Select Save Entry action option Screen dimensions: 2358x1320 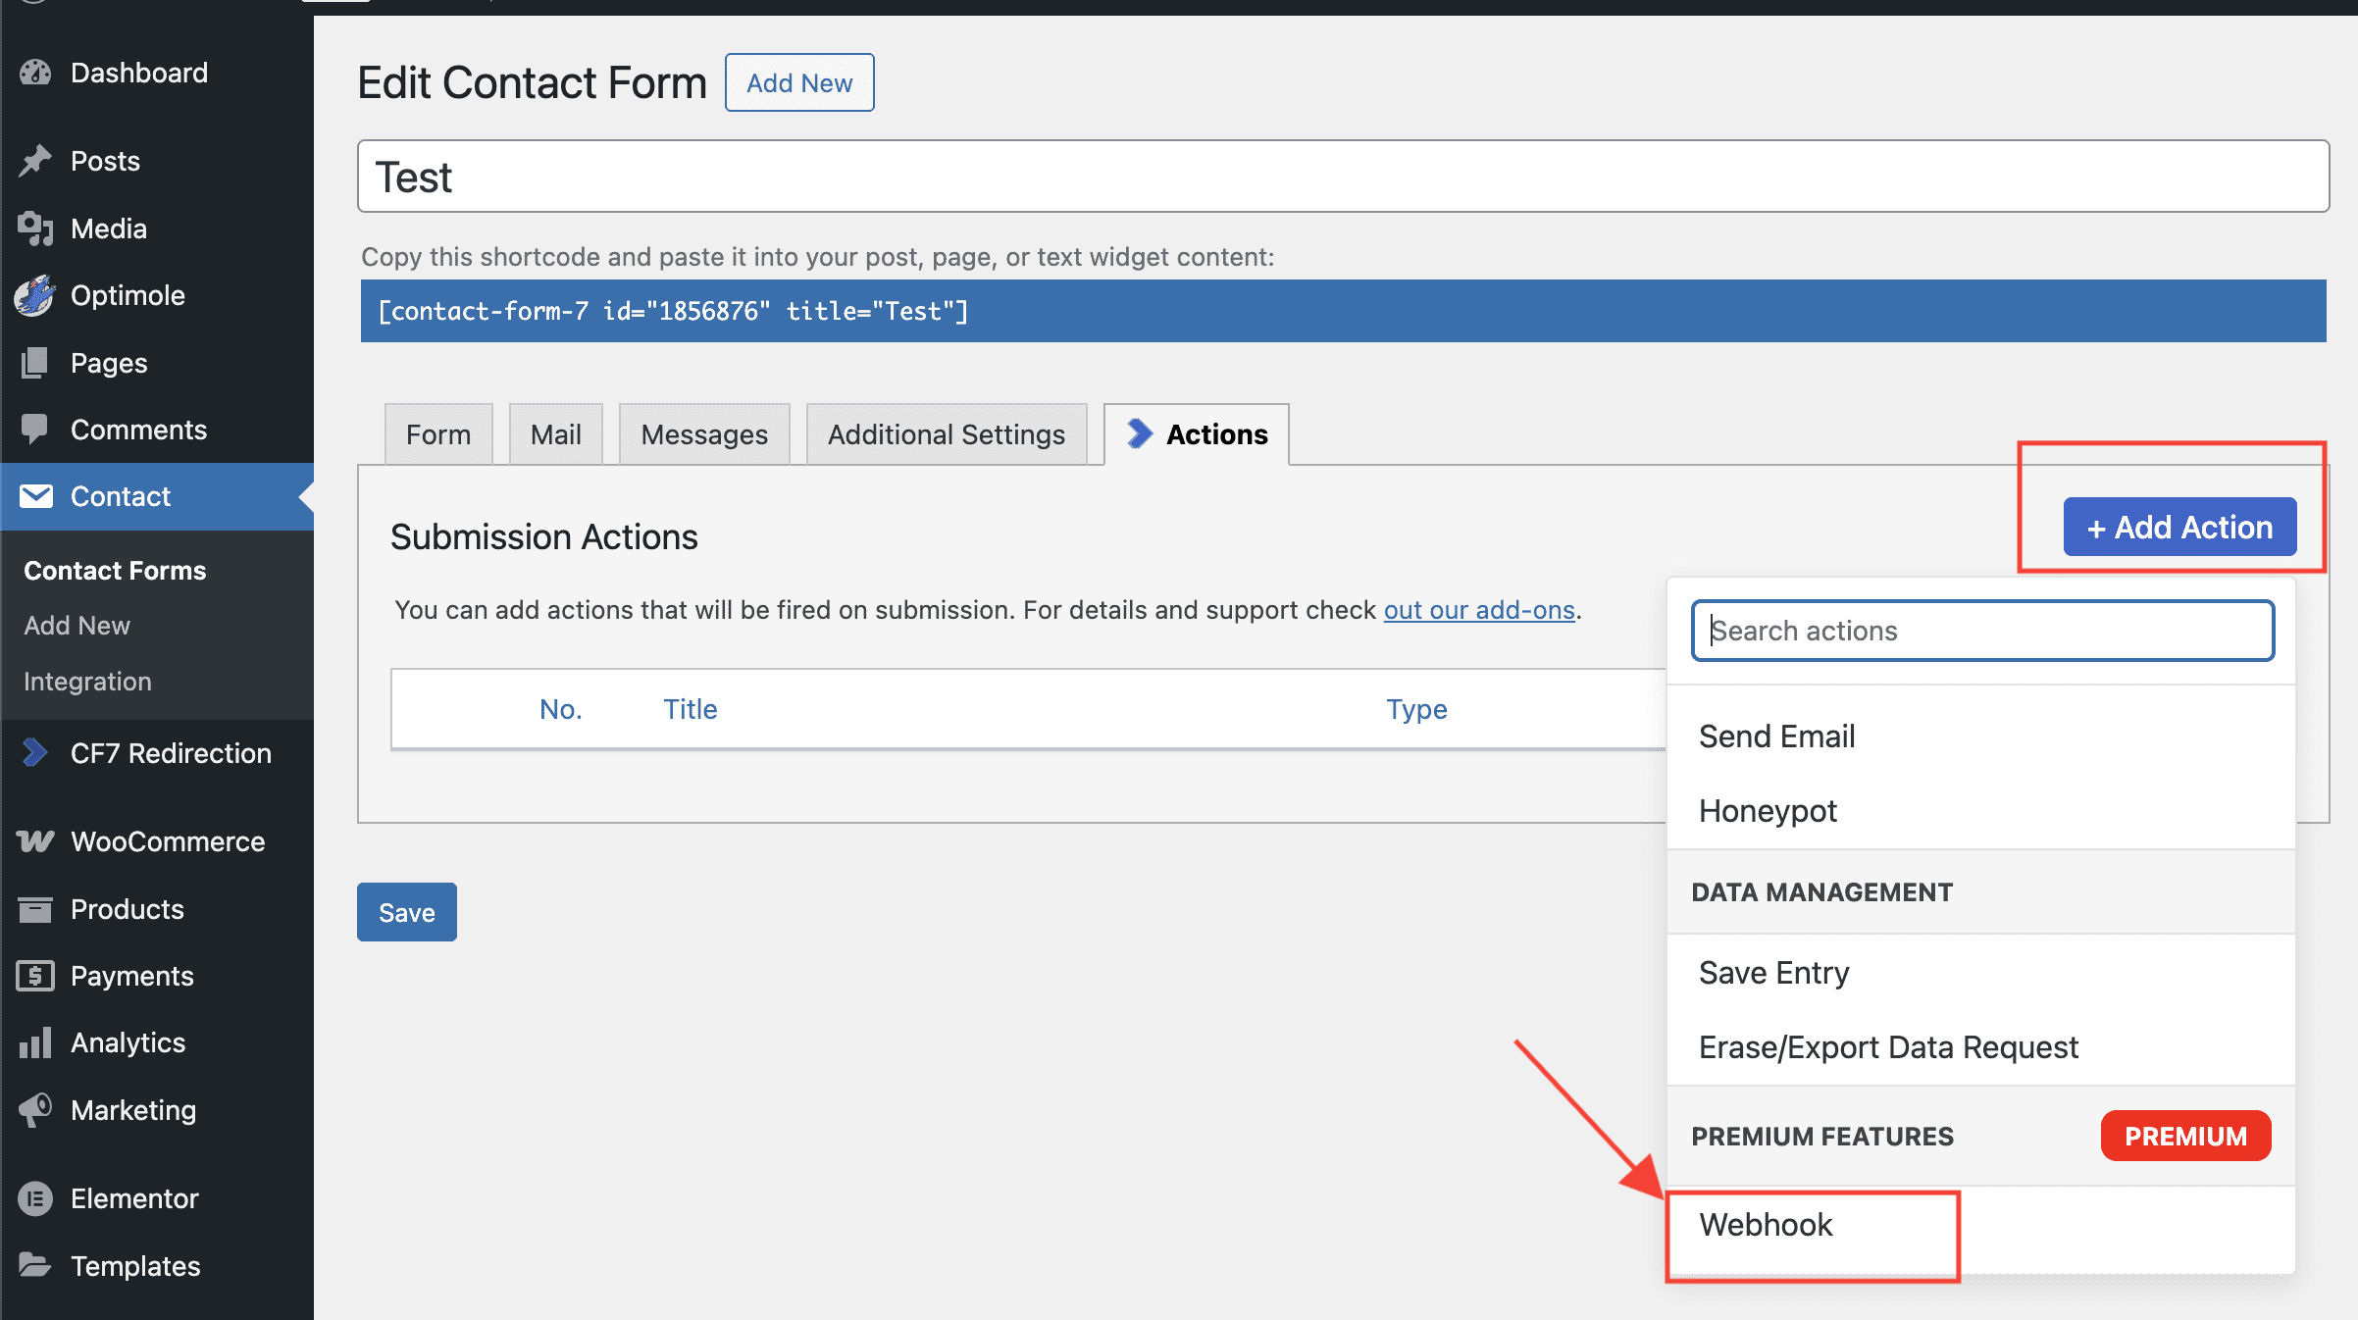1773,973
